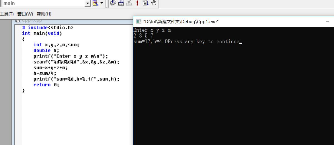This screenshot has height=145, width=334.
Task: Minimize the Cpp1.exe console window
Action: point(327,21)
